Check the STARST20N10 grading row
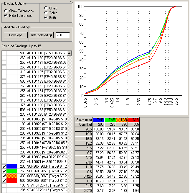Image resolution: width=190 pixels, height=193 pixels. pyautogui.click(x=4, y=185)
